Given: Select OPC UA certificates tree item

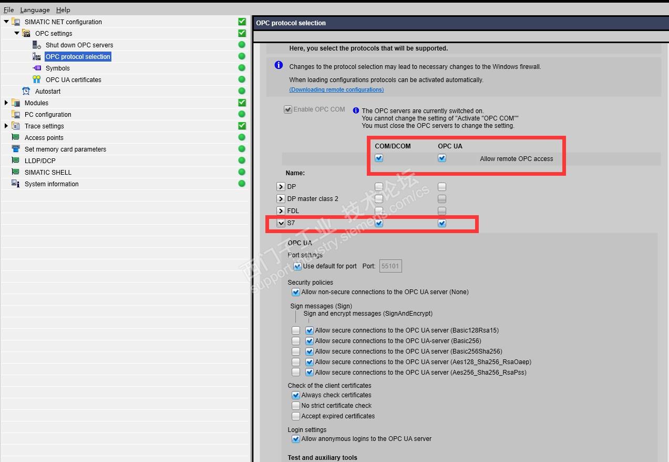Looking at the screenshot, I should click(74, 79).
